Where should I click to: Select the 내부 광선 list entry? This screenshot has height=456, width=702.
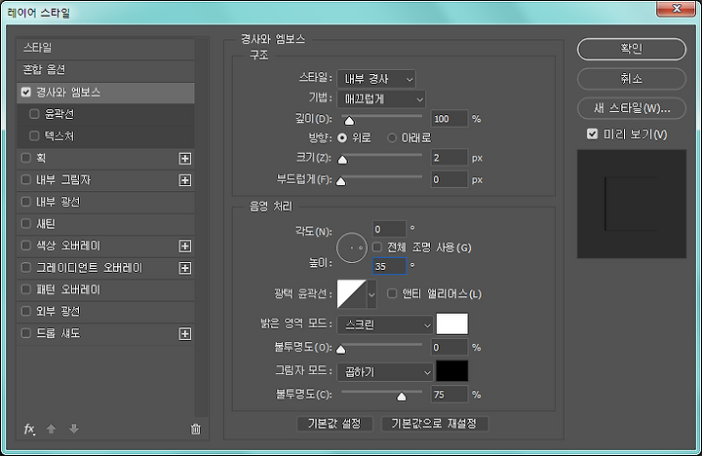point(105,202)
